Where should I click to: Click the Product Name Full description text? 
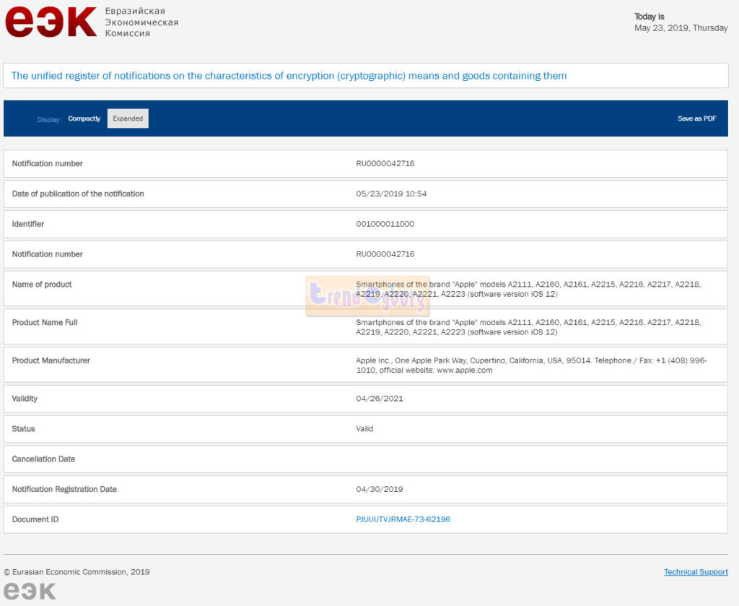[x=528, y=327]
